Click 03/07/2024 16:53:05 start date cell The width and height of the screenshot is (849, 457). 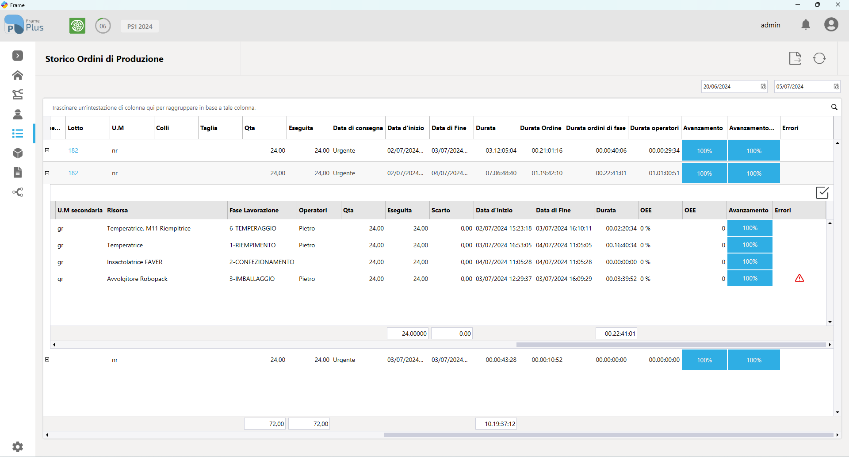pos(504,245)
